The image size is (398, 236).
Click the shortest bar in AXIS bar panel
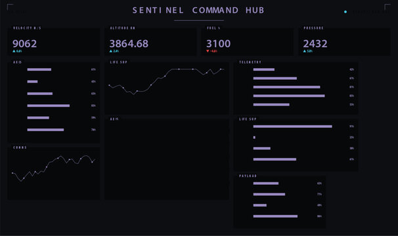32,82
